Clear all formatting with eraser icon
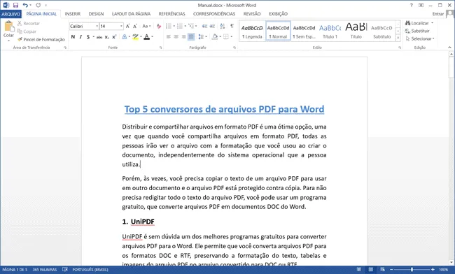This screenshot has height=274, width=455. click(159, 27)
